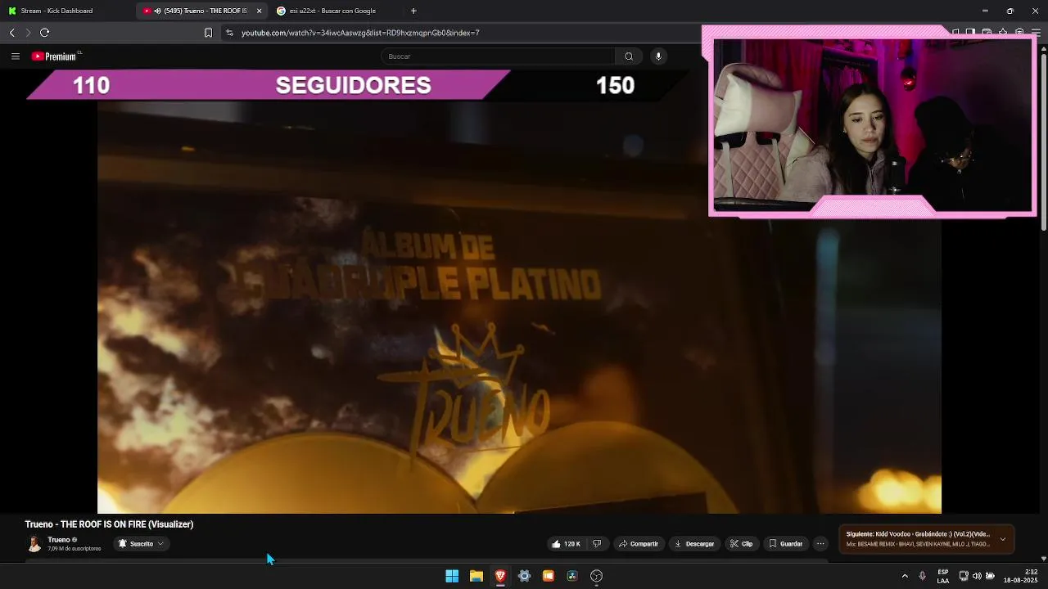Open a new browser tab
Viewport: 1048px width, 589px height.
(413, 11)
